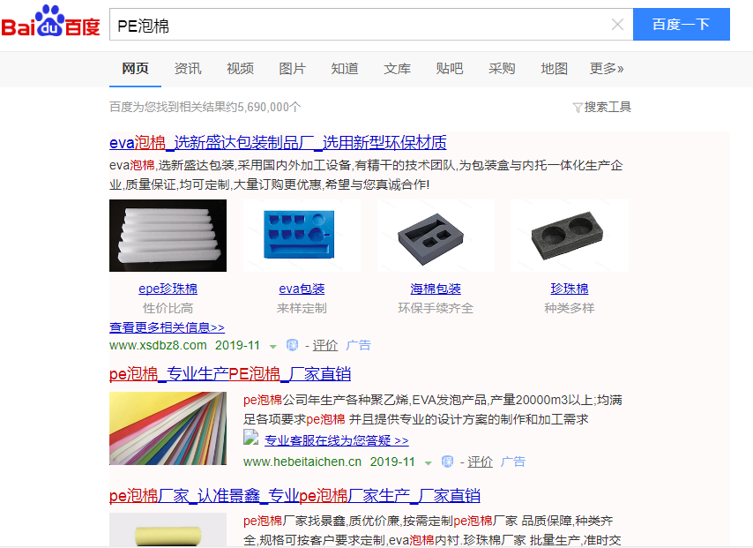Switch to the 图片 tab
The width and height of the screenshot is (753, 548).
[293, 69]
